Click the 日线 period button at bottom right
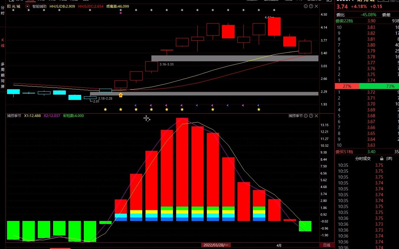Screen dimensions: 399x249 click(327, 245)
